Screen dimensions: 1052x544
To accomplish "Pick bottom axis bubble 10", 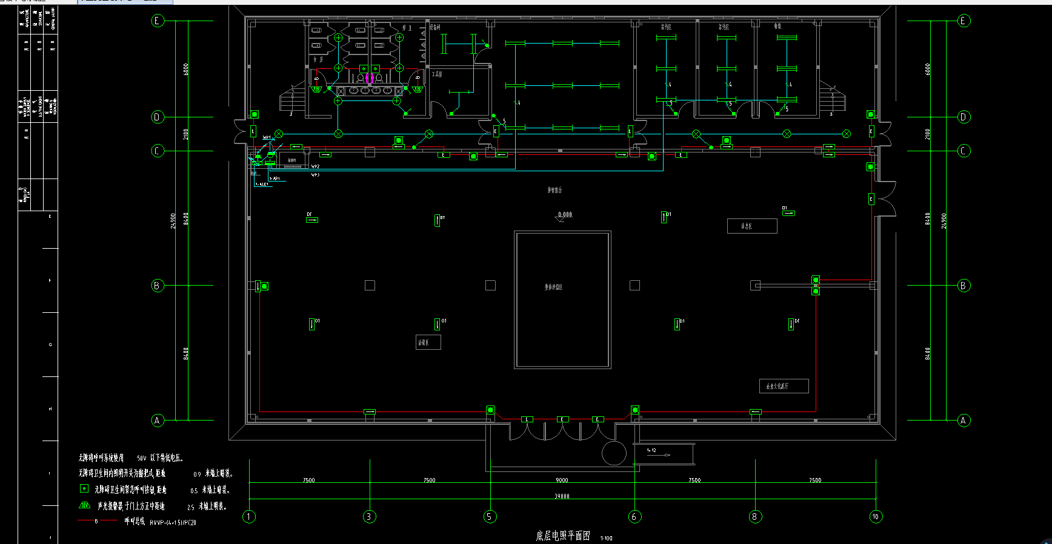I will (x=875, y=516).
